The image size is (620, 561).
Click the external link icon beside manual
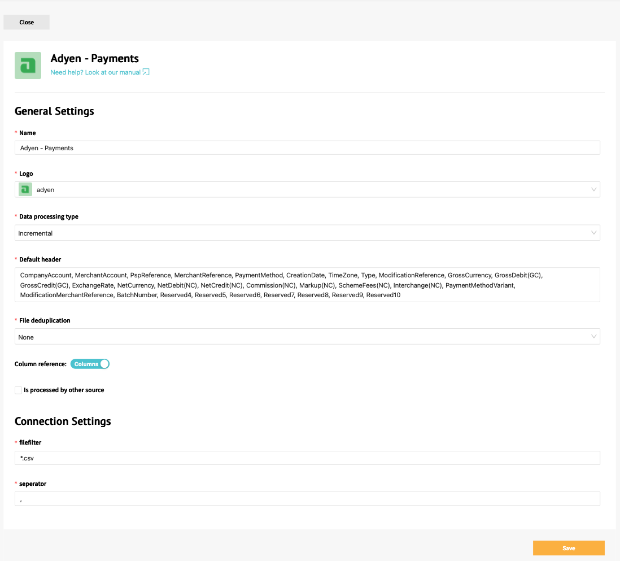pyautogui.click(x=146, y=72)
